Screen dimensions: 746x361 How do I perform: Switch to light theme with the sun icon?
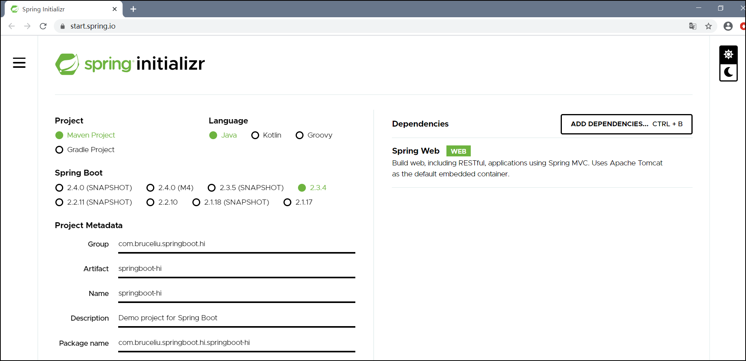728,54
